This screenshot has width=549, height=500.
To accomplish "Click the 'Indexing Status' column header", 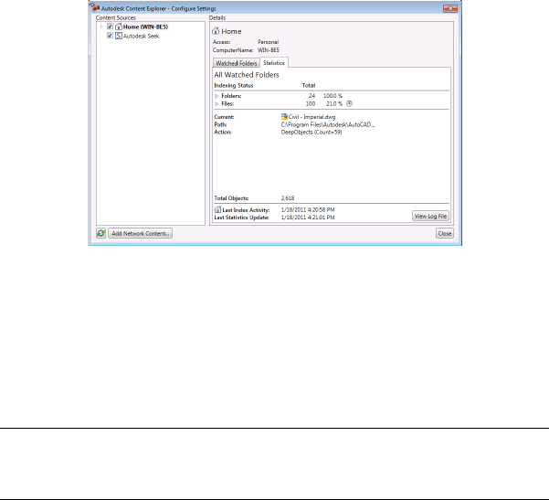I will (234, 86).
